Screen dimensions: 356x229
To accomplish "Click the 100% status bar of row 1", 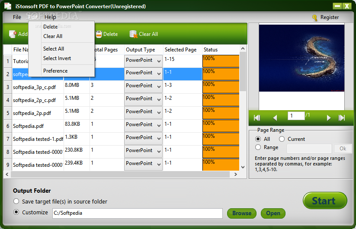I will (x=221, y=61).
